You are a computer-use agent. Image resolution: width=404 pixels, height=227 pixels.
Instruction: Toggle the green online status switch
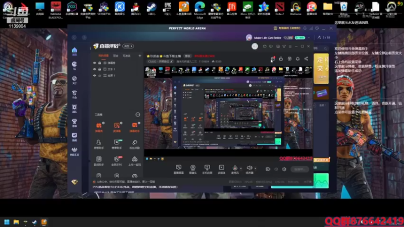[300, 37]
